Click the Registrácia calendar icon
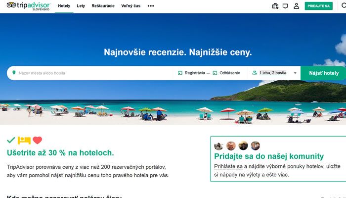This screenshot has width=346, height=198. pyautogui.click(x=180, y=73)
